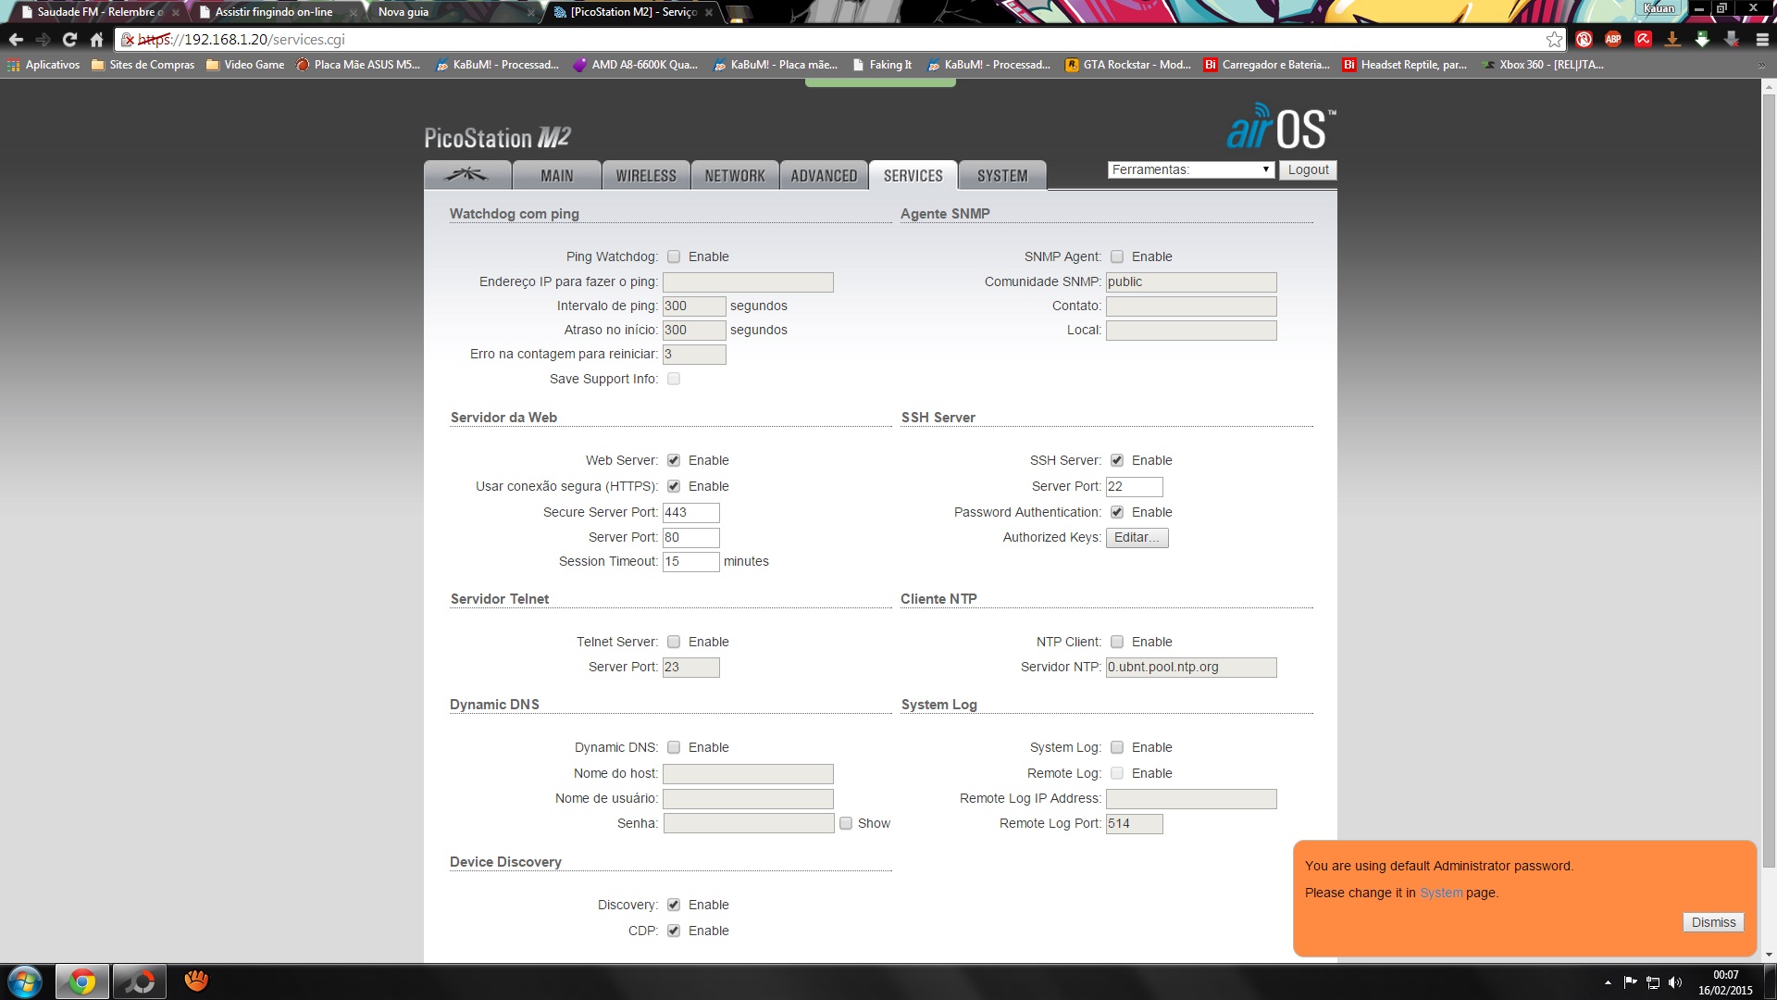Go to the SYSTEM tab
The image size is (1777, 1000).
(x=1002, y=175)
